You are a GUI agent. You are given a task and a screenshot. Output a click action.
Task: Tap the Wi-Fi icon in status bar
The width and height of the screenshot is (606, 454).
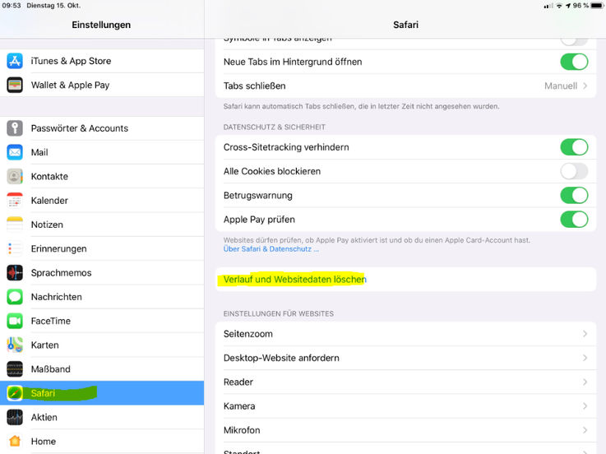coord(559,6)
